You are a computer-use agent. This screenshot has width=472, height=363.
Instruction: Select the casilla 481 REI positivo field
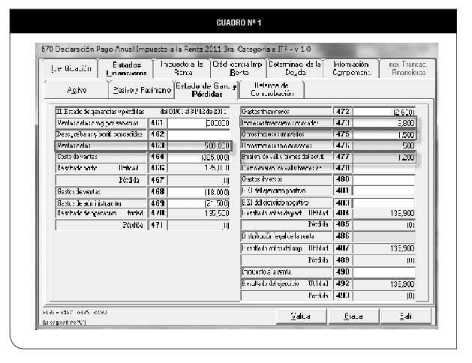(383, 190)
